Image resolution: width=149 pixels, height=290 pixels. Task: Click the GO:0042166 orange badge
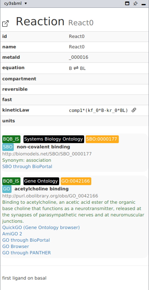click(76, 181)
